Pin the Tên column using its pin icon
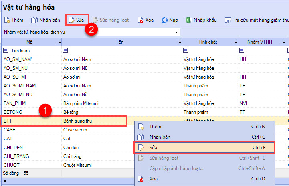This screenshot has height=186, width=289. coord(179,42)
